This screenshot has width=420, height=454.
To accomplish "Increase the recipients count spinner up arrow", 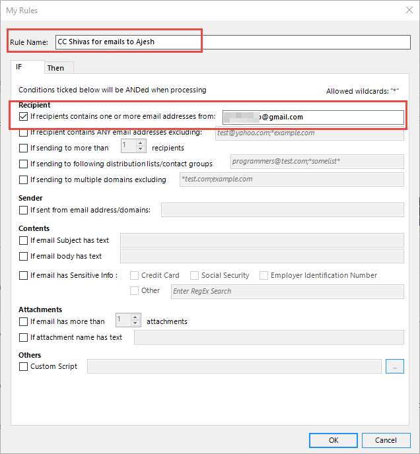I will pyautogui.click(x=140, y=143).
